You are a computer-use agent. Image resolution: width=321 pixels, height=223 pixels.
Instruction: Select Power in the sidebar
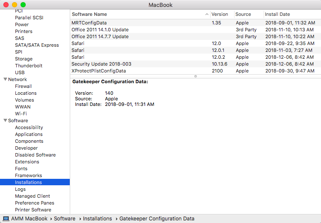pos(22,24)
